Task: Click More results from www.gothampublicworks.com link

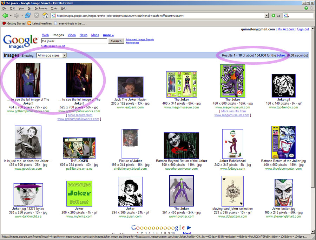Action: tap(79, 117)
